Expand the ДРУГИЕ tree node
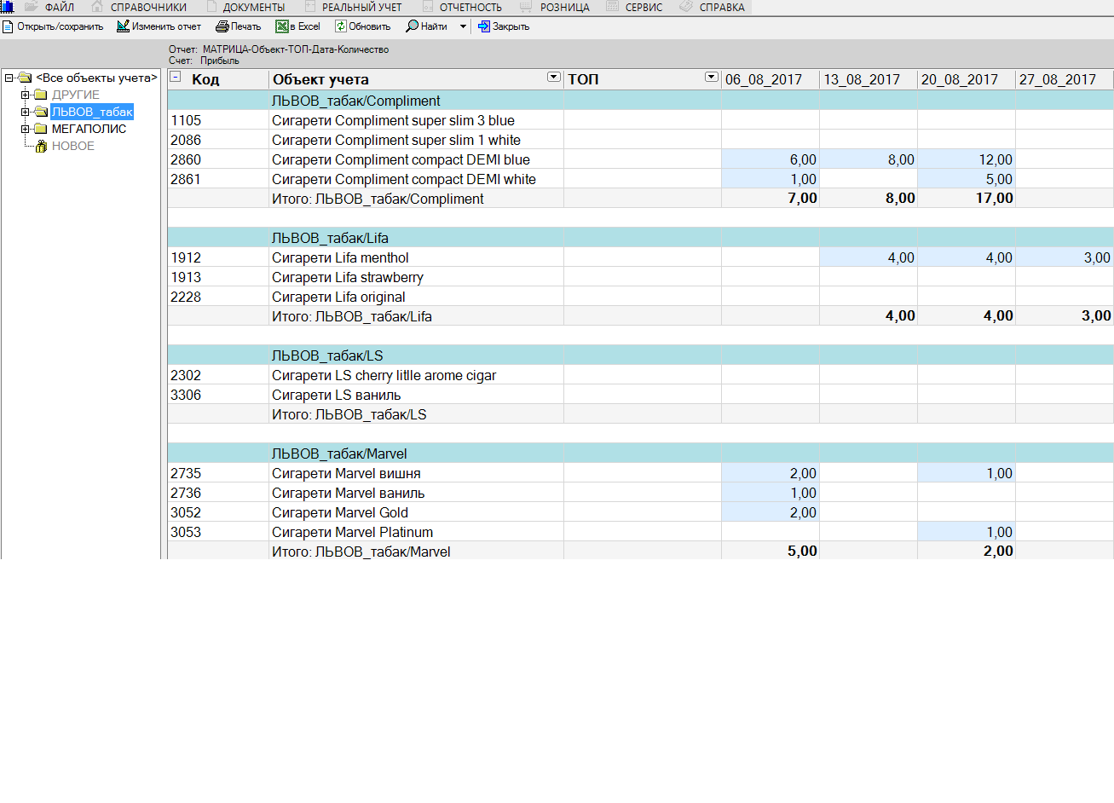1114x803 pixels. point(26,95)
